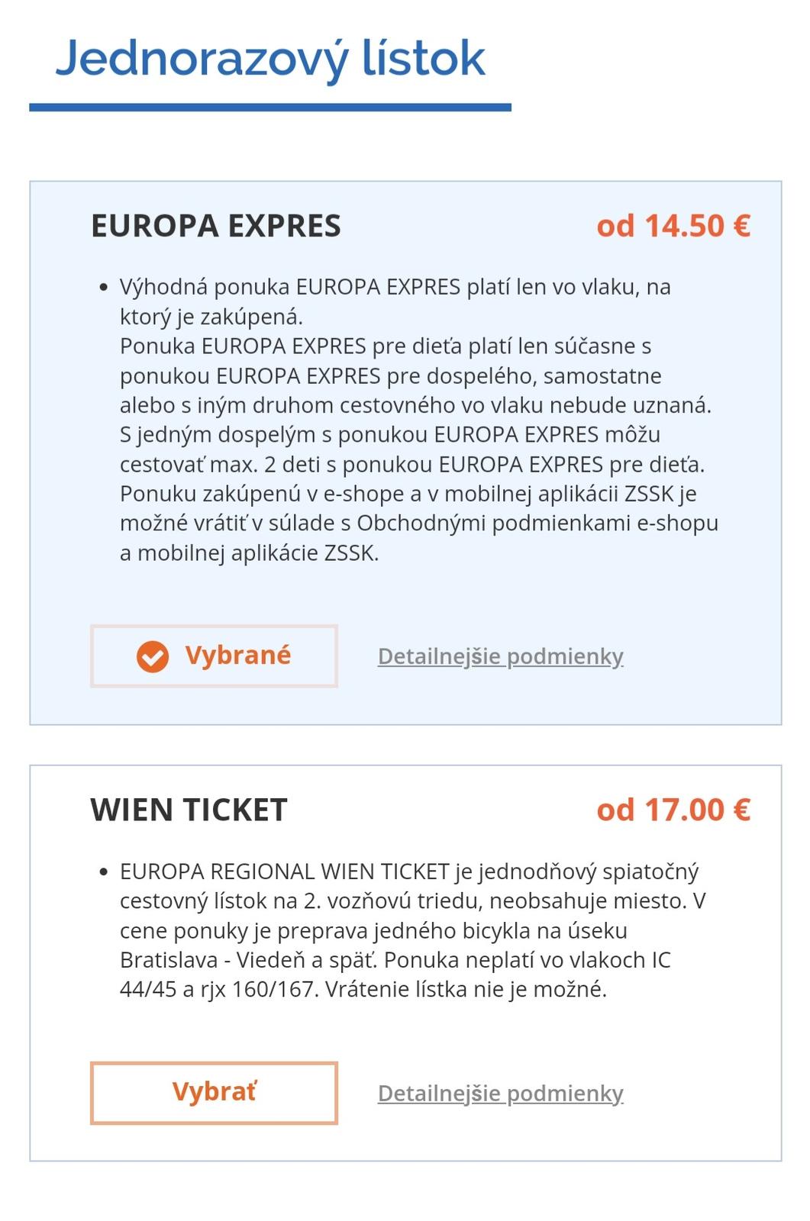Click the blue underline below the heading
The image size is (810, 1221).
270,108
